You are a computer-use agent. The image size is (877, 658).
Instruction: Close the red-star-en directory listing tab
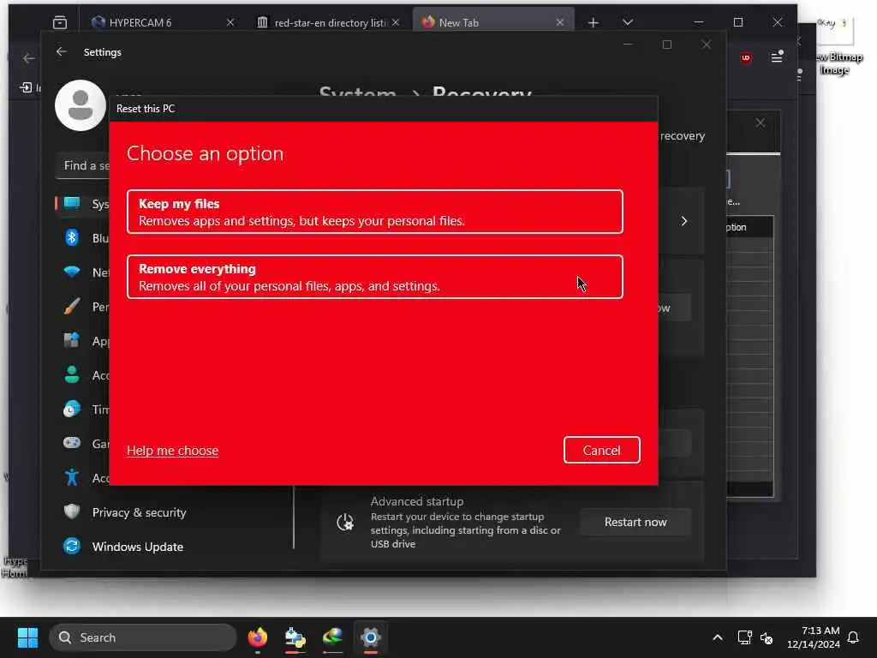[396, 22]
